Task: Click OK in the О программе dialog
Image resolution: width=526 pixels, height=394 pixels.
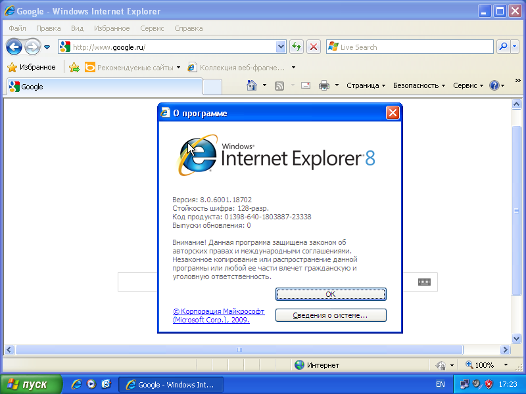Action: click(x=331, y=294)
